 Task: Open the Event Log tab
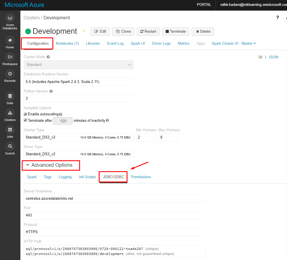pos(115,43)
